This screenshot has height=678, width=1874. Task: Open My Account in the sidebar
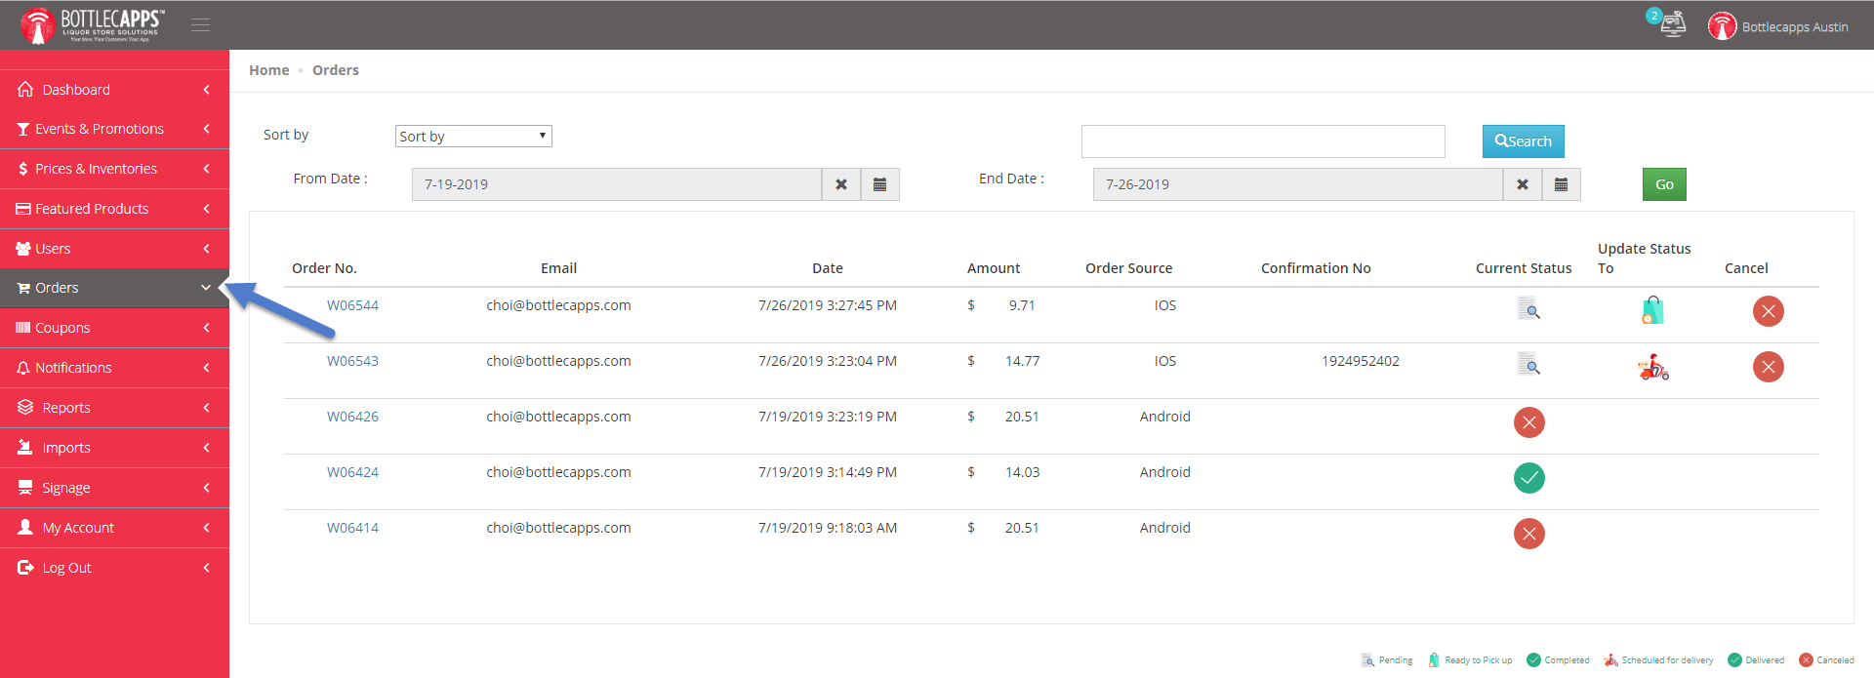pos(114,528)
